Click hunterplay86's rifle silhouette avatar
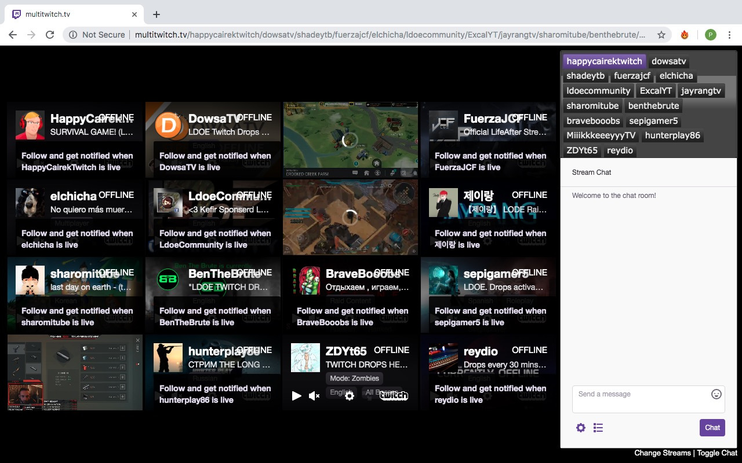The width and height of the screenshot is (742, 463). [x=168, y=358]
